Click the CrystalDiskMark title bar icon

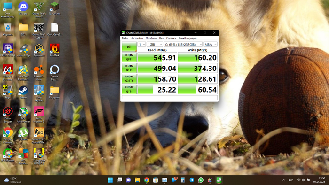tap(124, 33)
